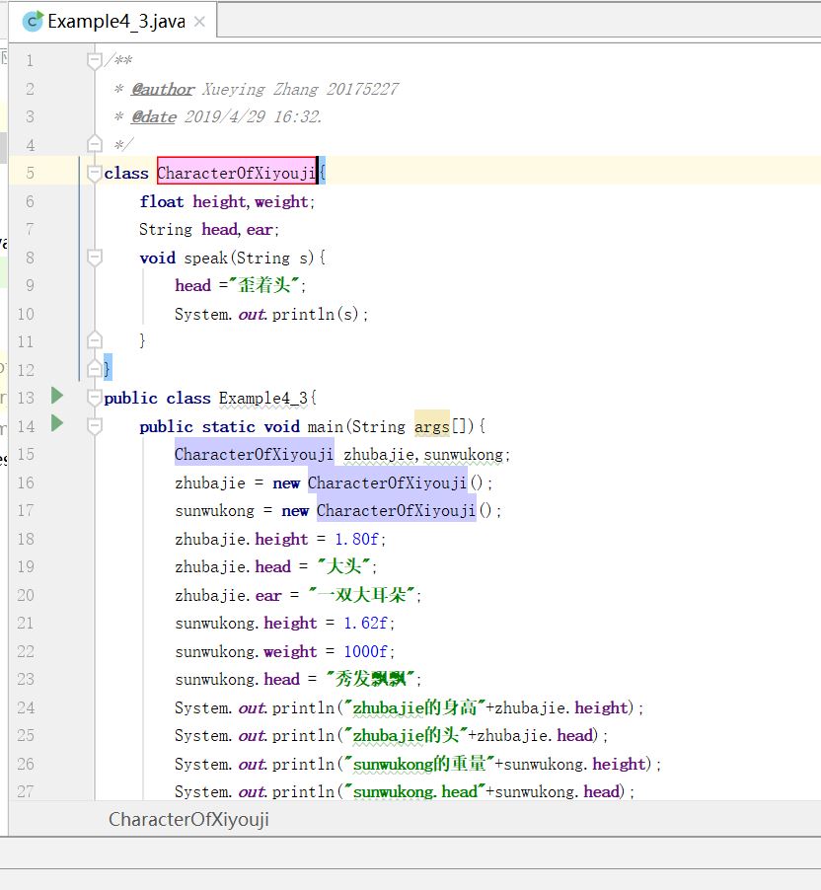Click the run gutter icon beside class Example4_3
The width and height of the screenshot is (821, 890).
tap(57, 396)
